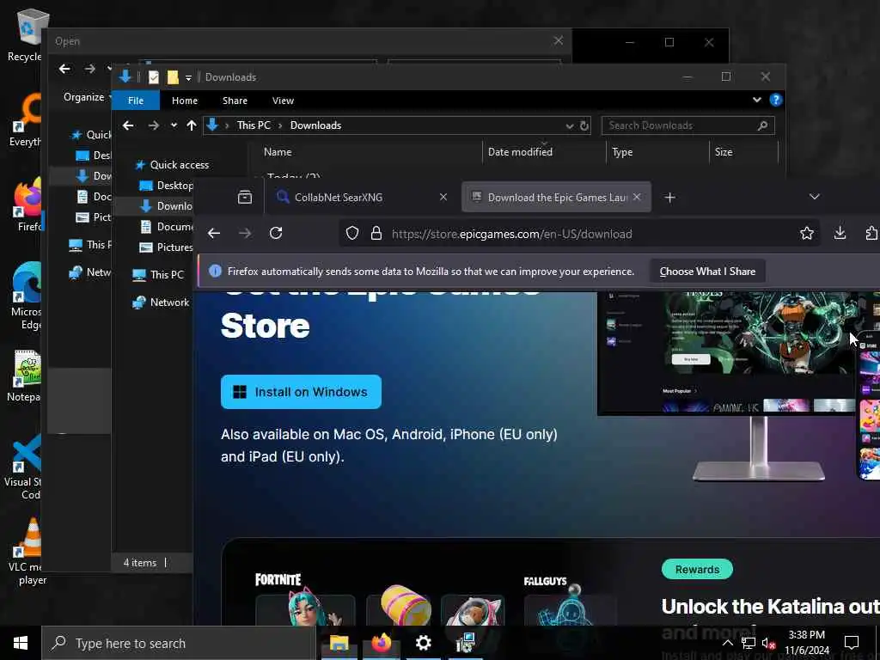The width and height of the screenshot is (880, 660).
Task: Refresh the Downloads folder view
Action: [584, 125]
